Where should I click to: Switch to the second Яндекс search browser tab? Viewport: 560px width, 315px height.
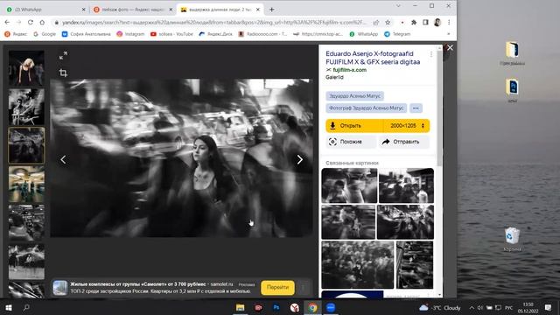(132, 10)
